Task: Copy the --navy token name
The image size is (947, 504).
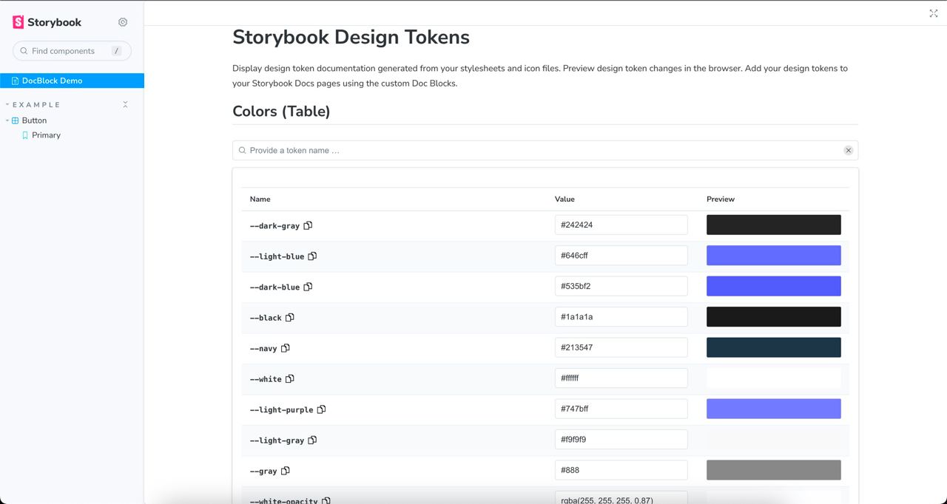Action: click(x=286, y=348)
